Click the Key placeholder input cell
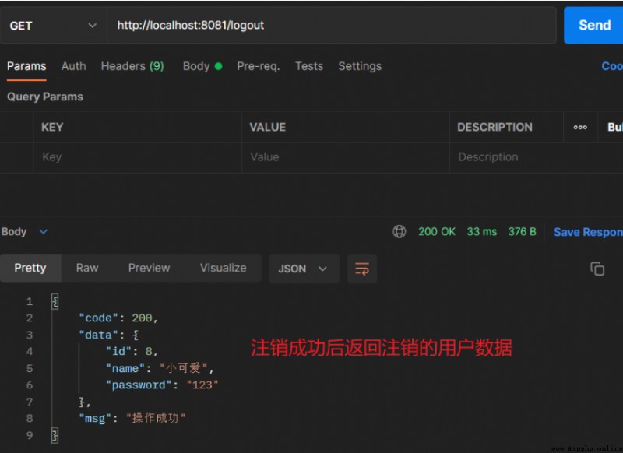623x453 pixels. click(x=138, y=157)
